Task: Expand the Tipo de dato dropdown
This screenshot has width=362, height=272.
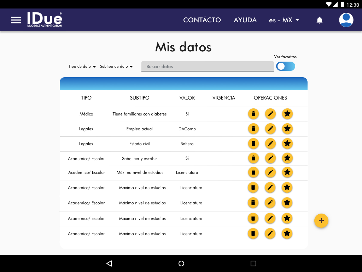Action: point(82,67)
